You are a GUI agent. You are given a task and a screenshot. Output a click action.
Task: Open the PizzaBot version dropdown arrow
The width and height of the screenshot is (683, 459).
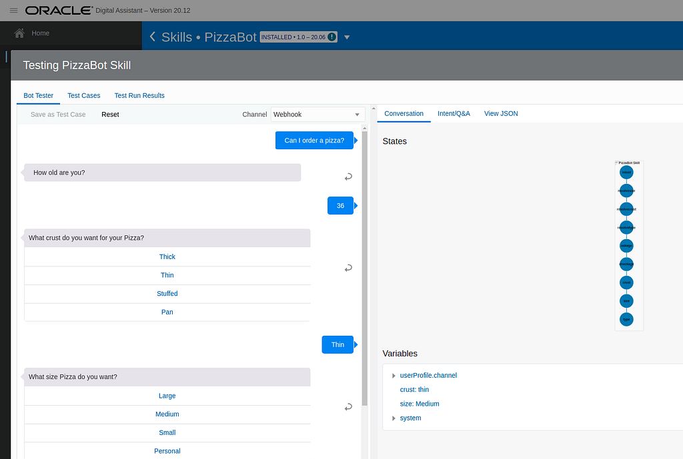(347, 37)
